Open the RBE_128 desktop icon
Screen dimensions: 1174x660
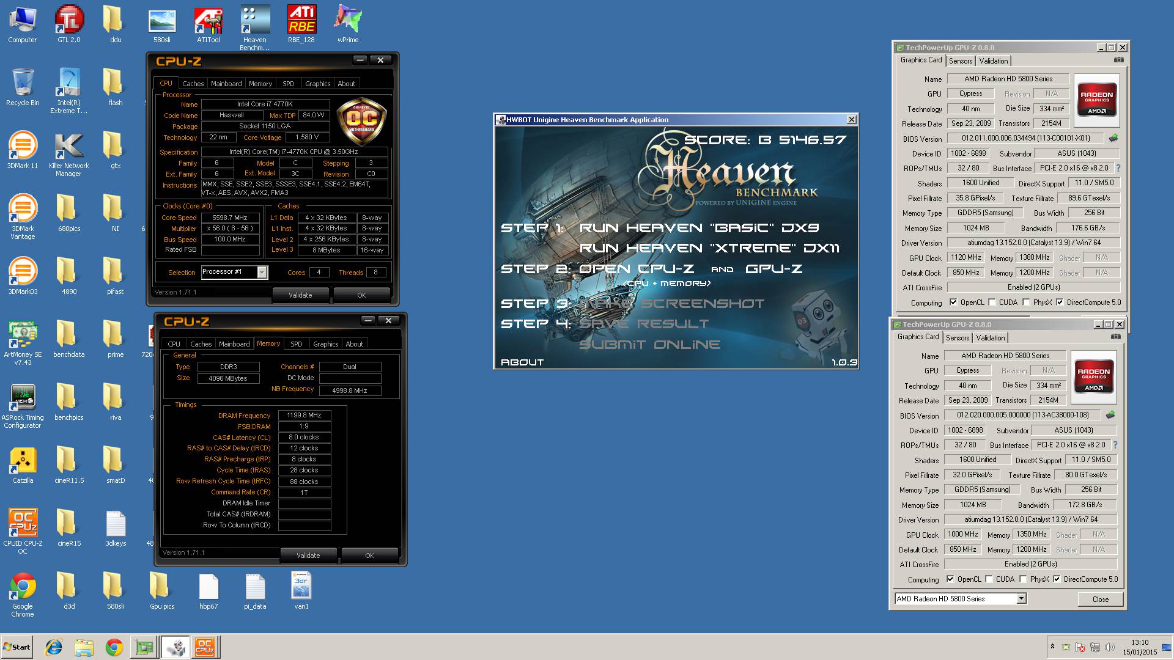pos(301,24)
